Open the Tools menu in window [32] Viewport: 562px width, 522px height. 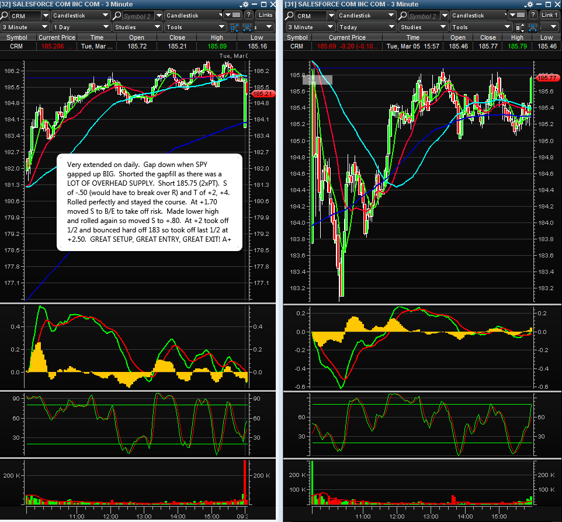tap(195, 27)
